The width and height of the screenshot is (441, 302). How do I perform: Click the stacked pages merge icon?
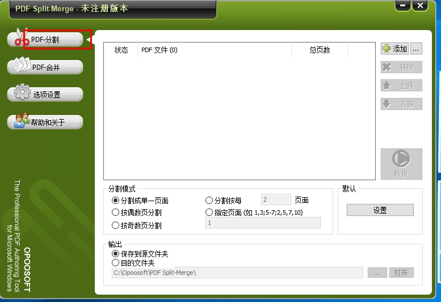pos(21,64)
